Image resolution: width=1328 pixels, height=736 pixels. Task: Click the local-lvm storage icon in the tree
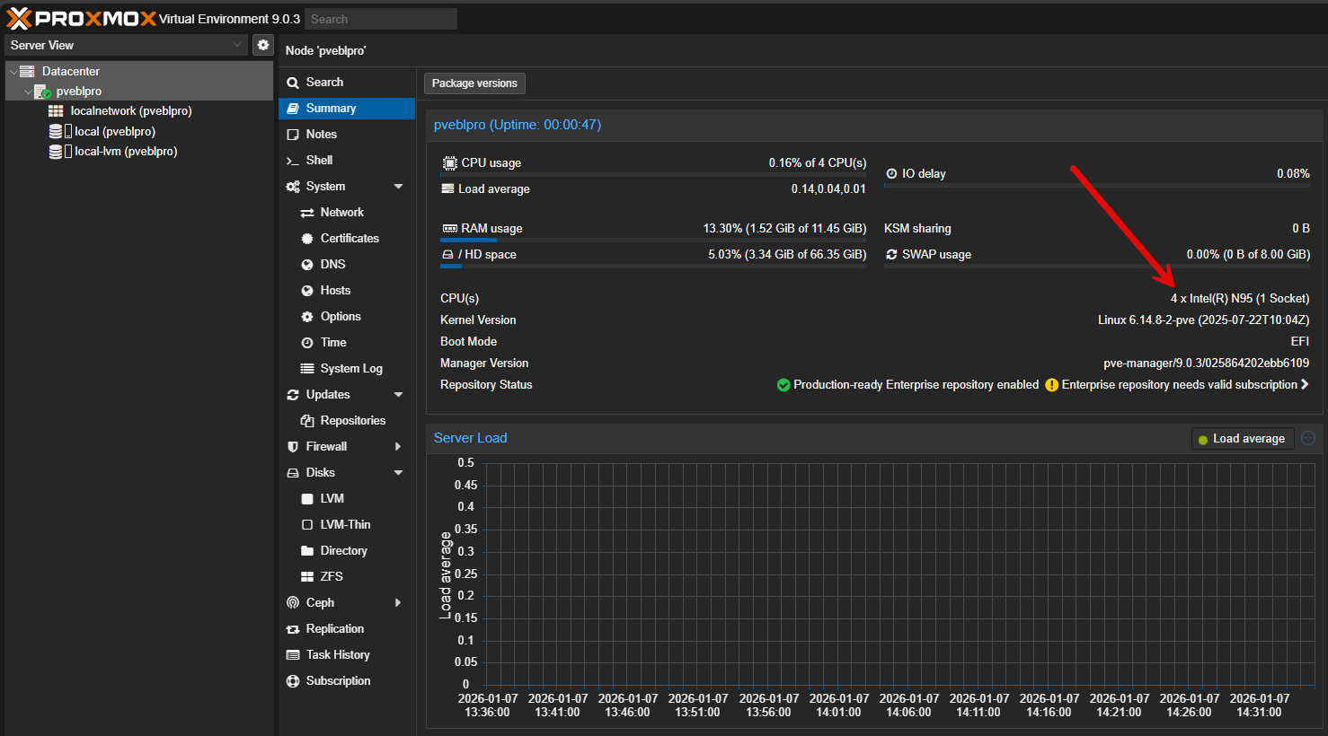click(56, 152)
